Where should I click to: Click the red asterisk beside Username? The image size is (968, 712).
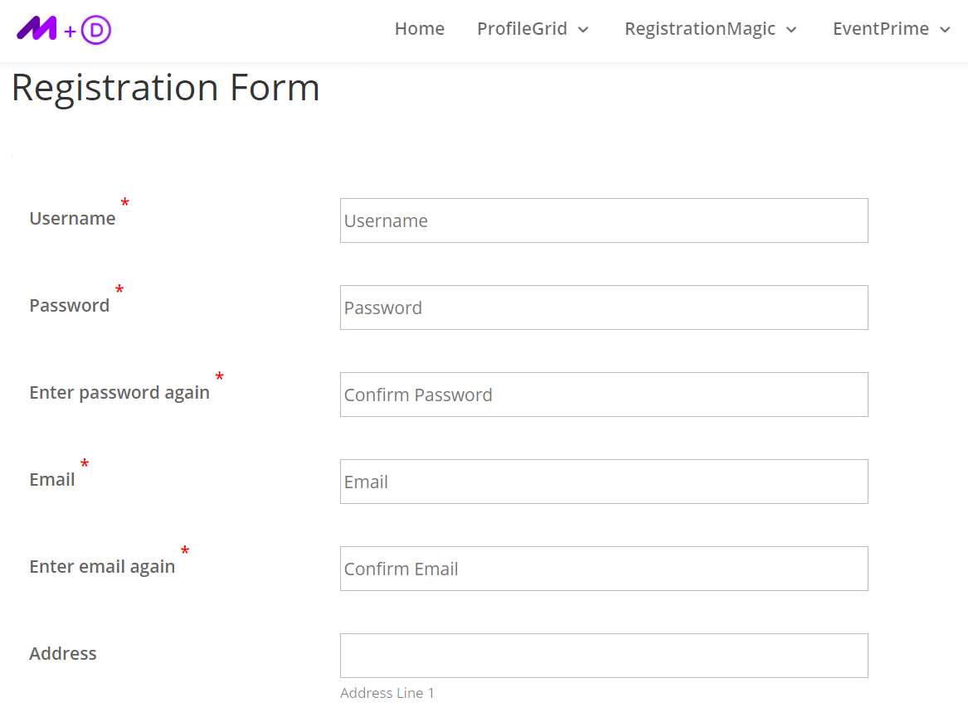tap(124, 202)
